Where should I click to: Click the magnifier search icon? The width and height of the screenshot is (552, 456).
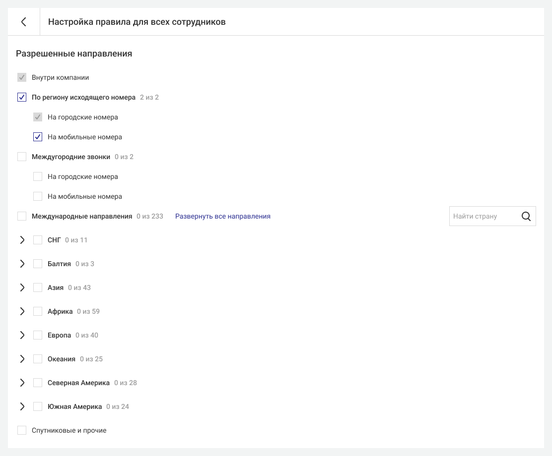point(526,216)
